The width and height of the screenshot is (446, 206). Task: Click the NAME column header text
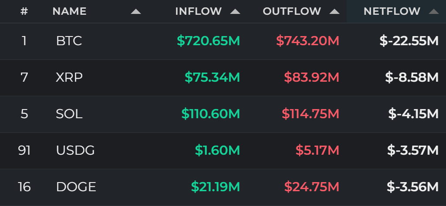click(69, 11)
